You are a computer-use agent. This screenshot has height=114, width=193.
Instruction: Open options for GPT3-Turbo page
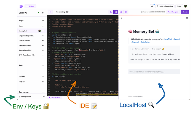click(43, 55)
